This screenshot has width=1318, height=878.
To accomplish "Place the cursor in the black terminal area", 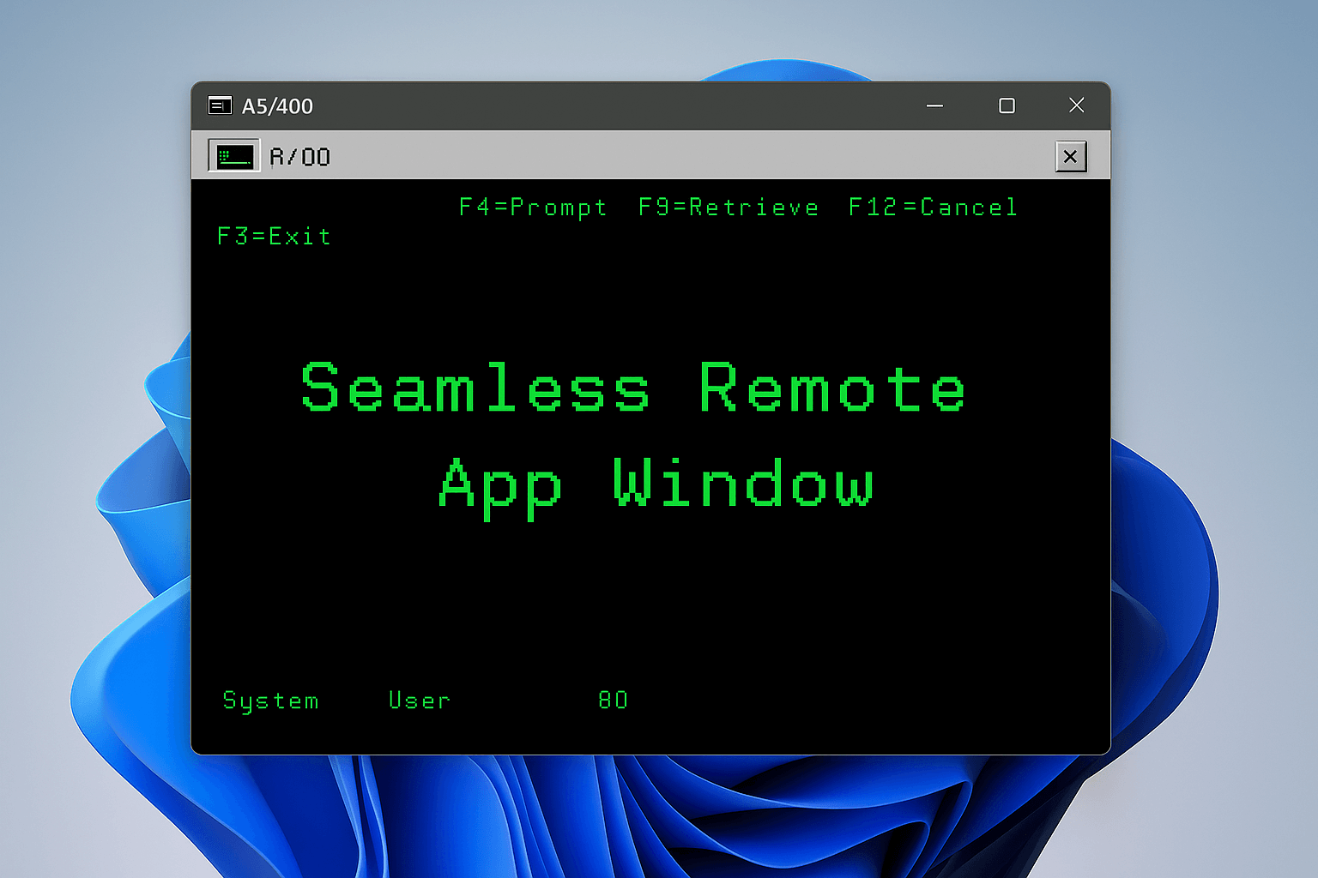I will 652,600.
